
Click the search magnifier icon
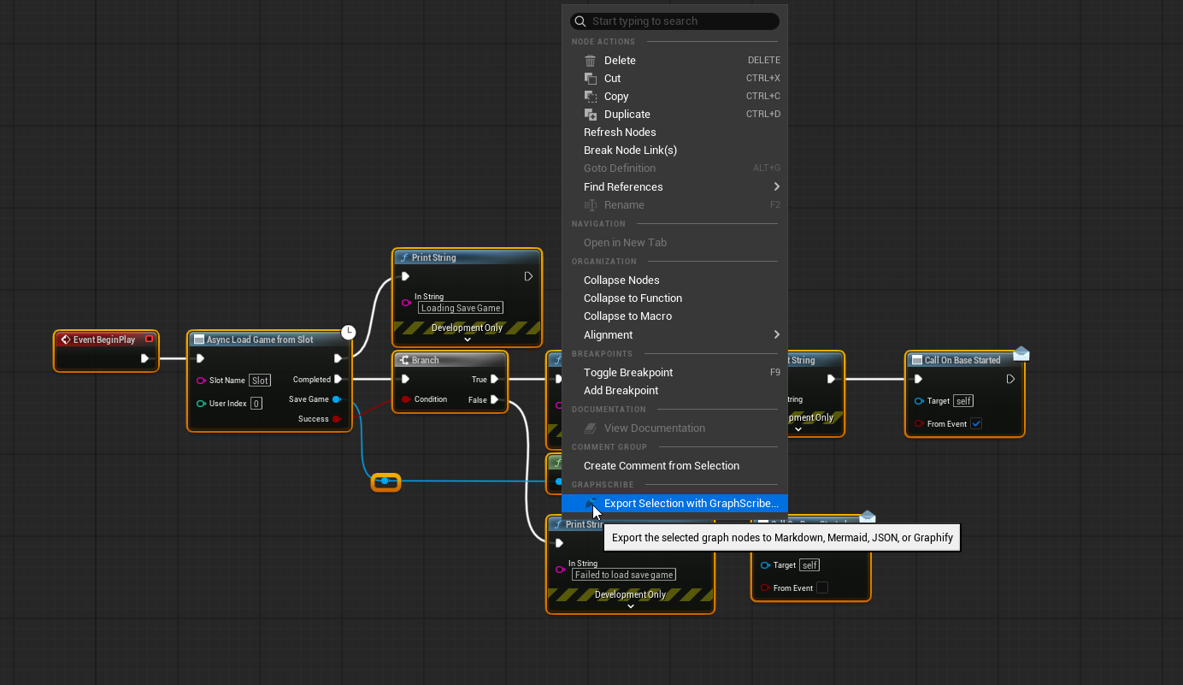(x=580, y=21)
